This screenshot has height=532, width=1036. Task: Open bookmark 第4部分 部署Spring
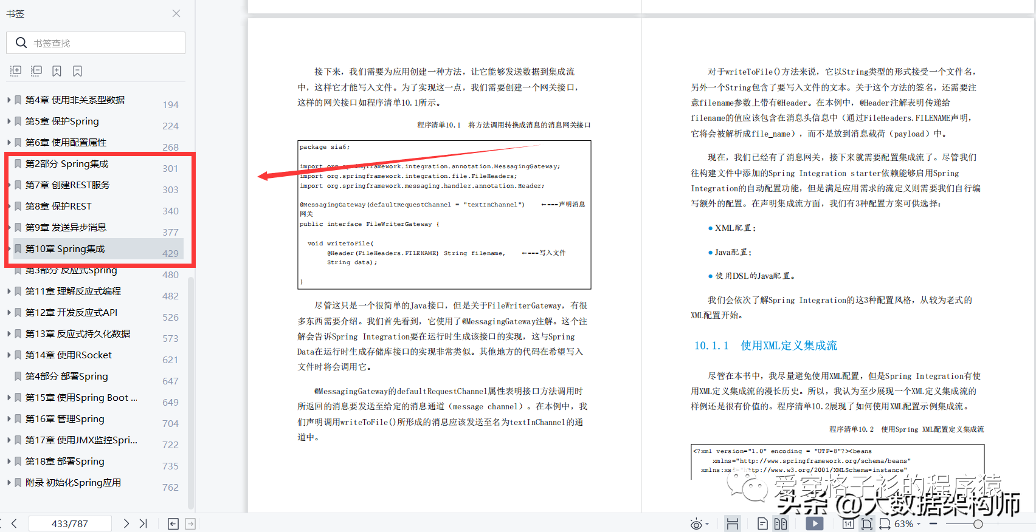[x=66, y=376]
